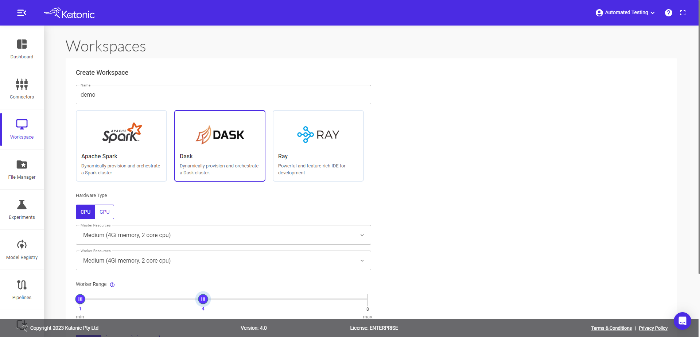
Task: Click the Katonic logo
Action: coord(69,13)
